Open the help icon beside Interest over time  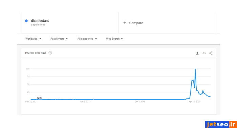(50, 53)
